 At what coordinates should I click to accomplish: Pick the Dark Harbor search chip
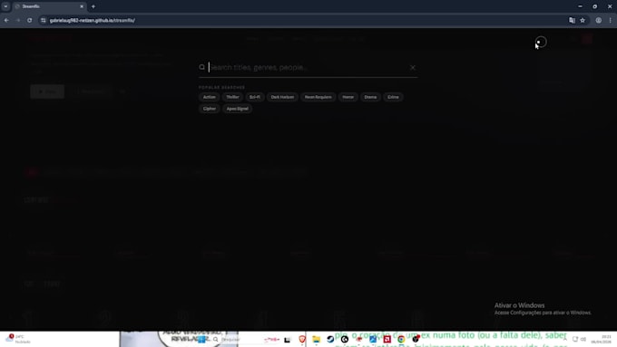(x=282, y=97)
